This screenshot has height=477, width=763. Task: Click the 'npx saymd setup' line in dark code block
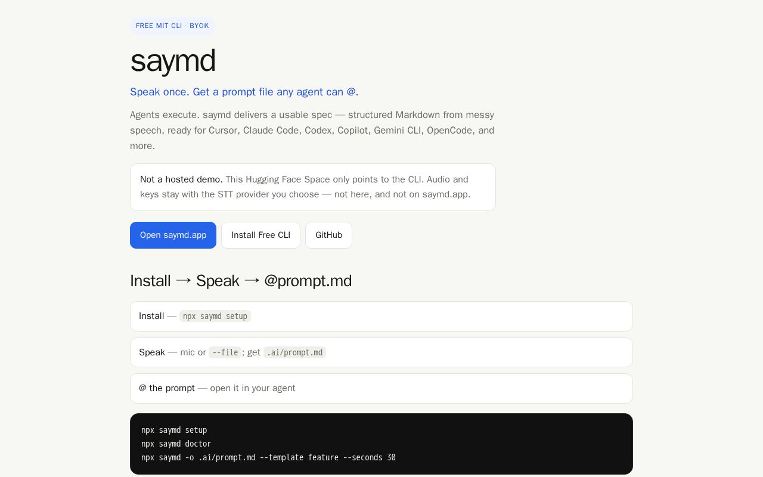pyautogui.click(x=174, y=430)
